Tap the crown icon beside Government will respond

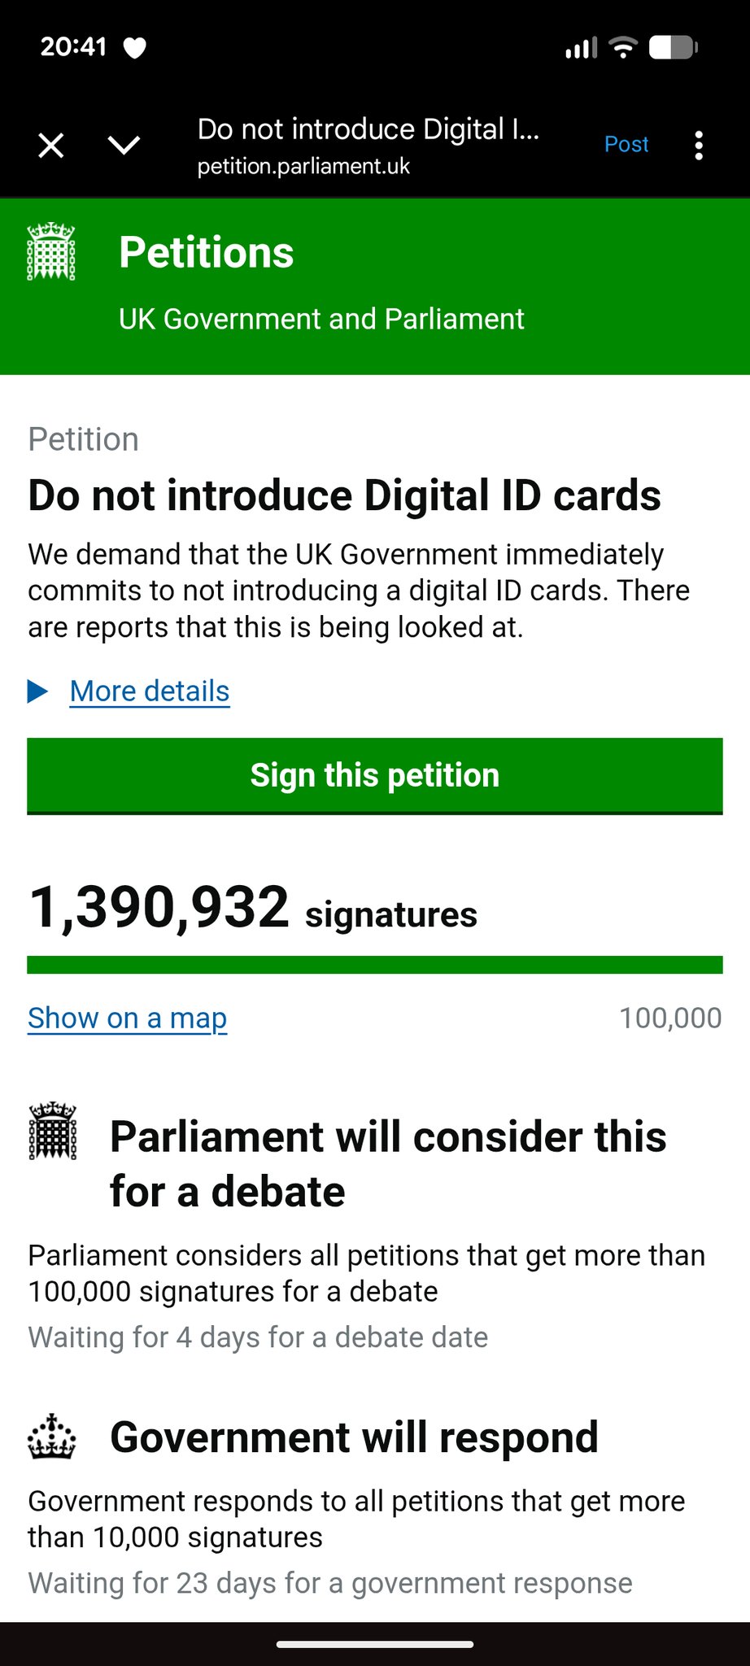coord(51,1437)
